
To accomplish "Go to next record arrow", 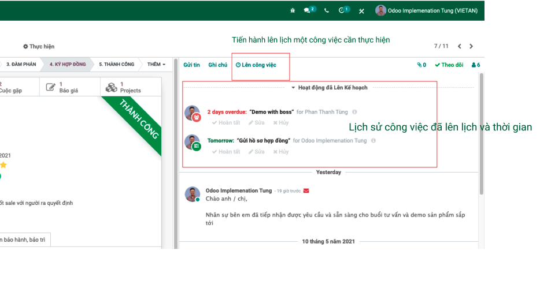I will coord(471,46).
